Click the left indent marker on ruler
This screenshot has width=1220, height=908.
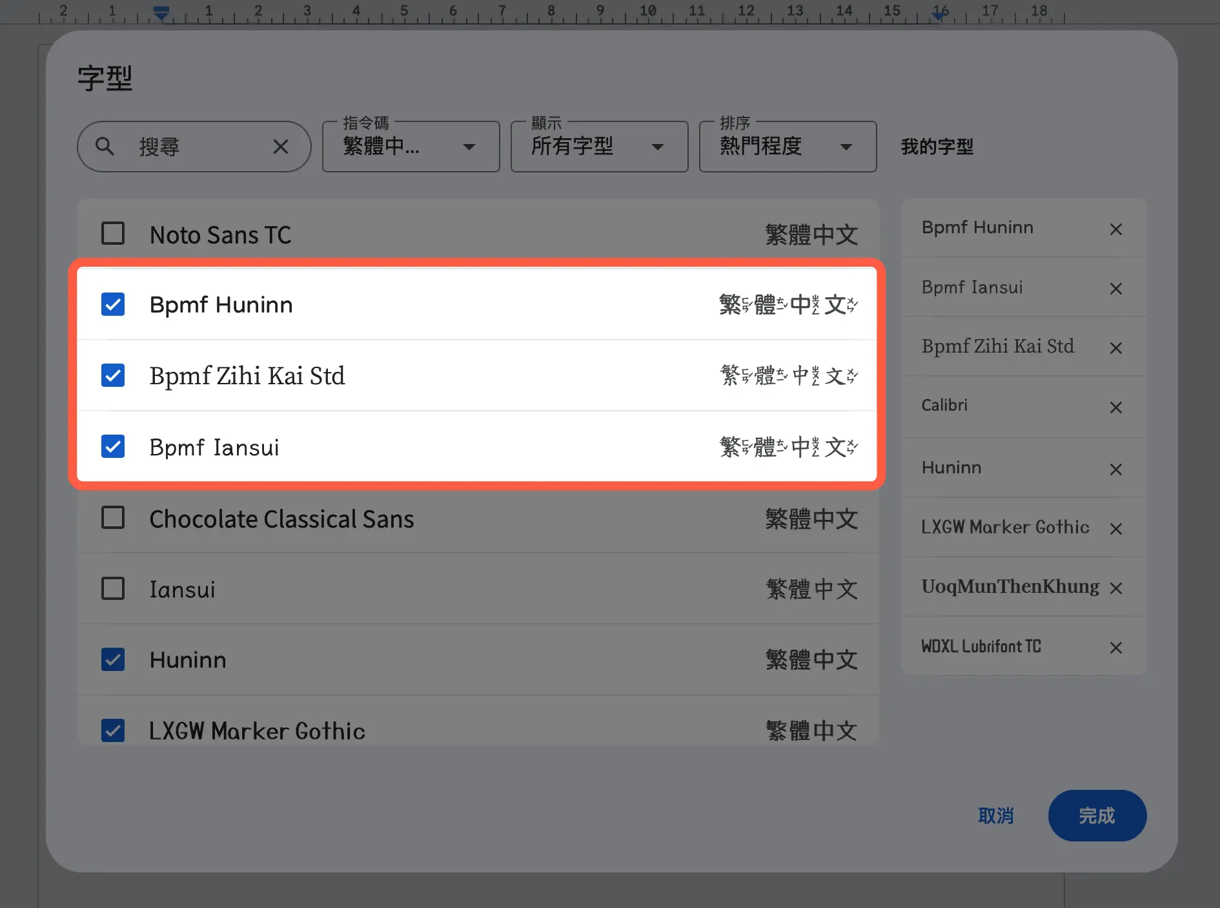[161, 13]
